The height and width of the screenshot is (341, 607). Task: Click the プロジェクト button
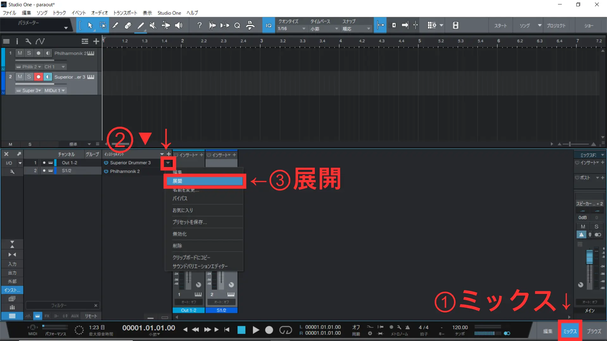pyautogui.click(x=556, y=26)
